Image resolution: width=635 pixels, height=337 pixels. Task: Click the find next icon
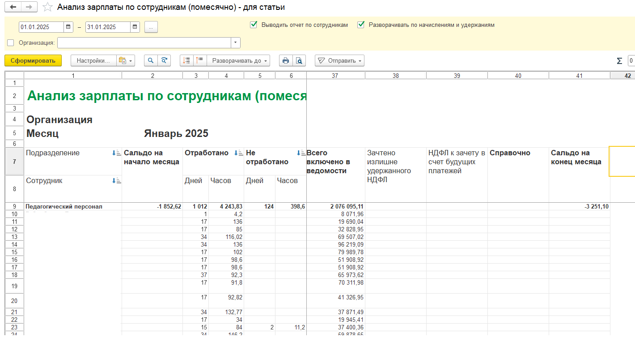[165, 60]
